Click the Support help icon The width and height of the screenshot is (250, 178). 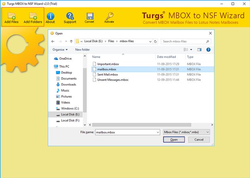pos(70,18)
